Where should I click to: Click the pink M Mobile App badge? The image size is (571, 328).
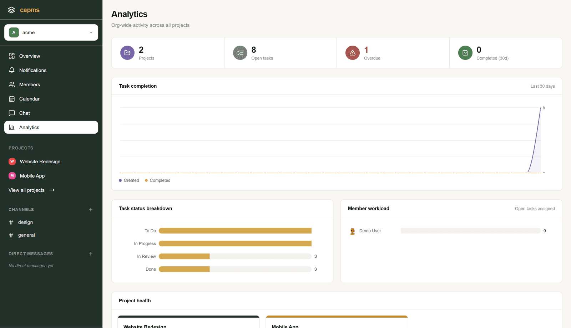pos(12,176)
